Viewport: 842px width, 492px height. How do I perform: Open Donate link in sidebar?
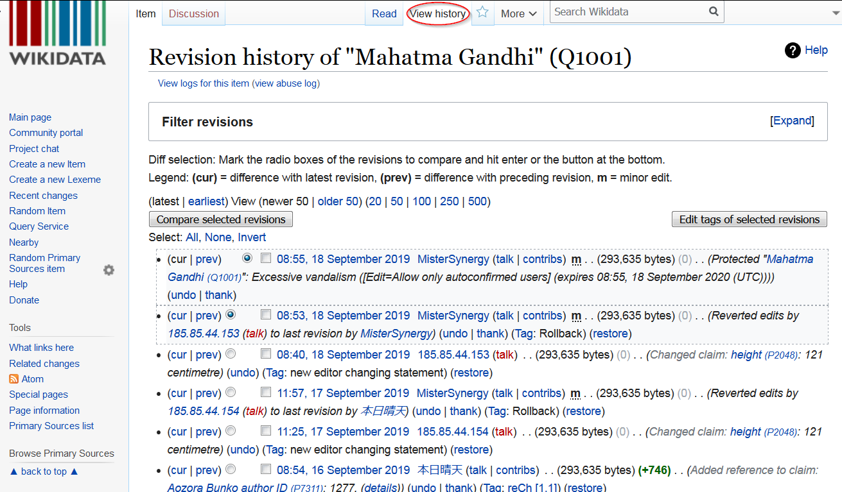tap(24, 300)
